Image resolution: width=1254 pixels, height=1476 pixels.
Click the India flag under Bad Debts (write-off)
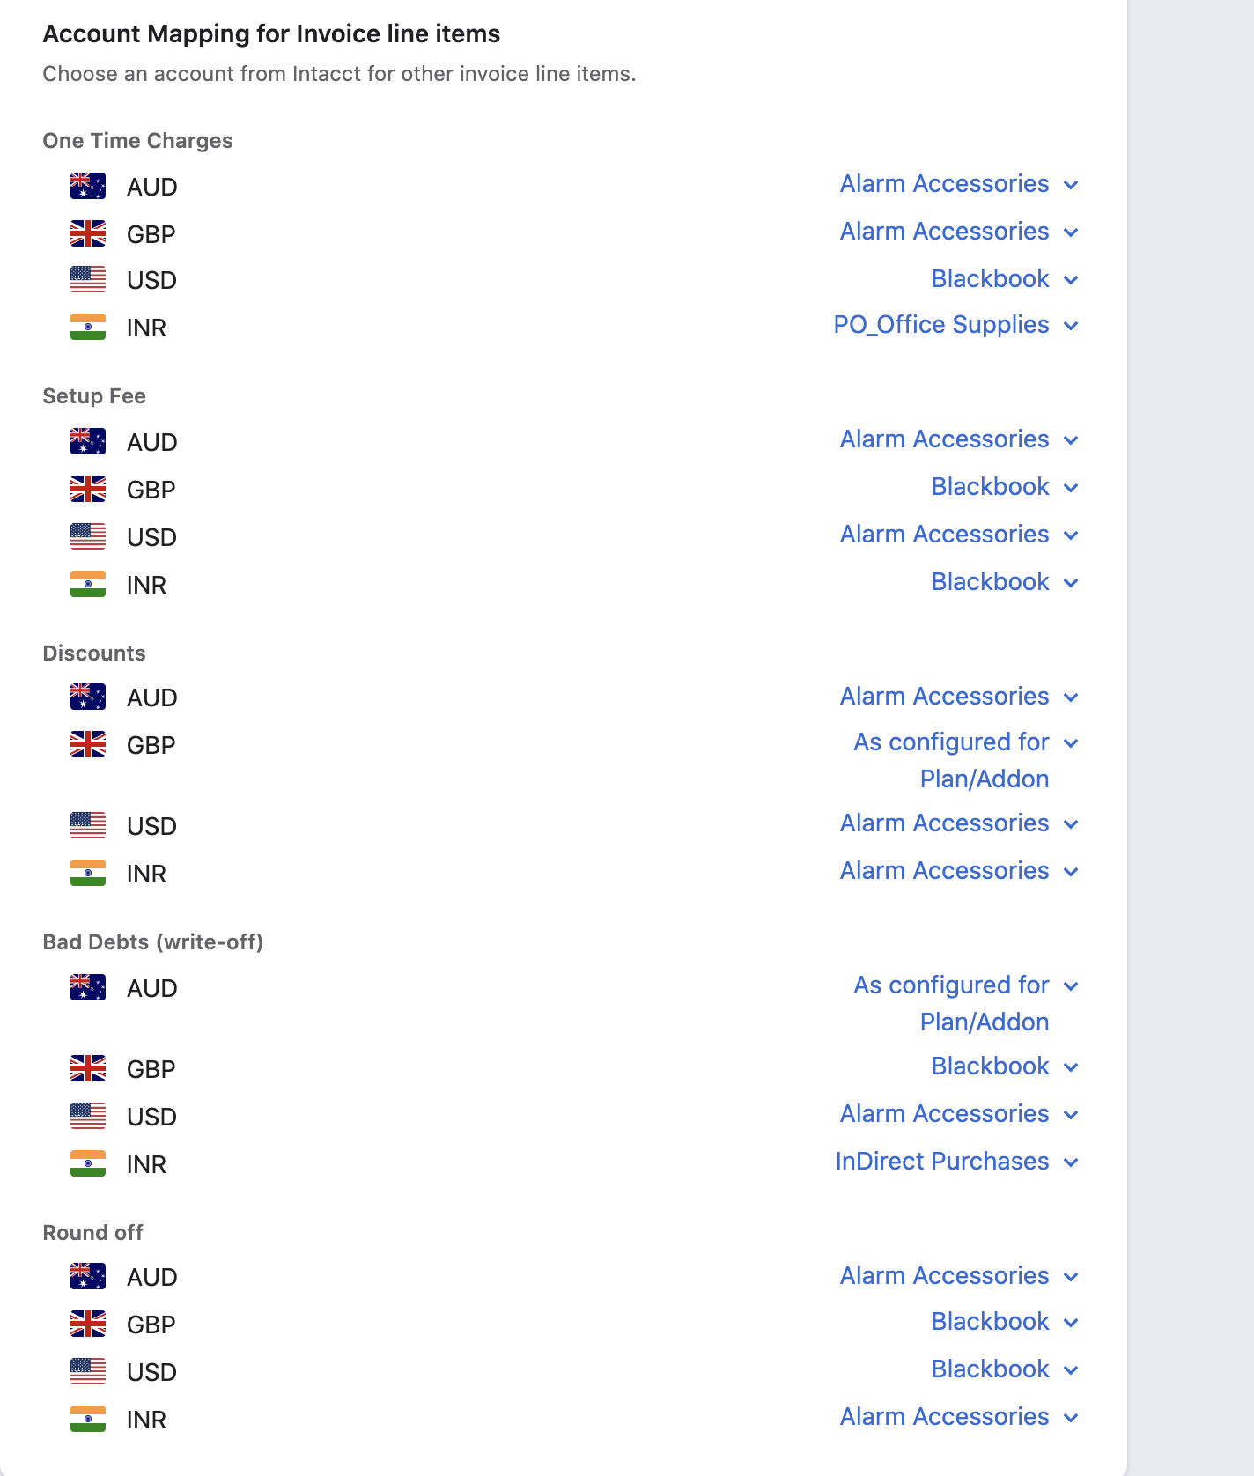point(88,1163)
